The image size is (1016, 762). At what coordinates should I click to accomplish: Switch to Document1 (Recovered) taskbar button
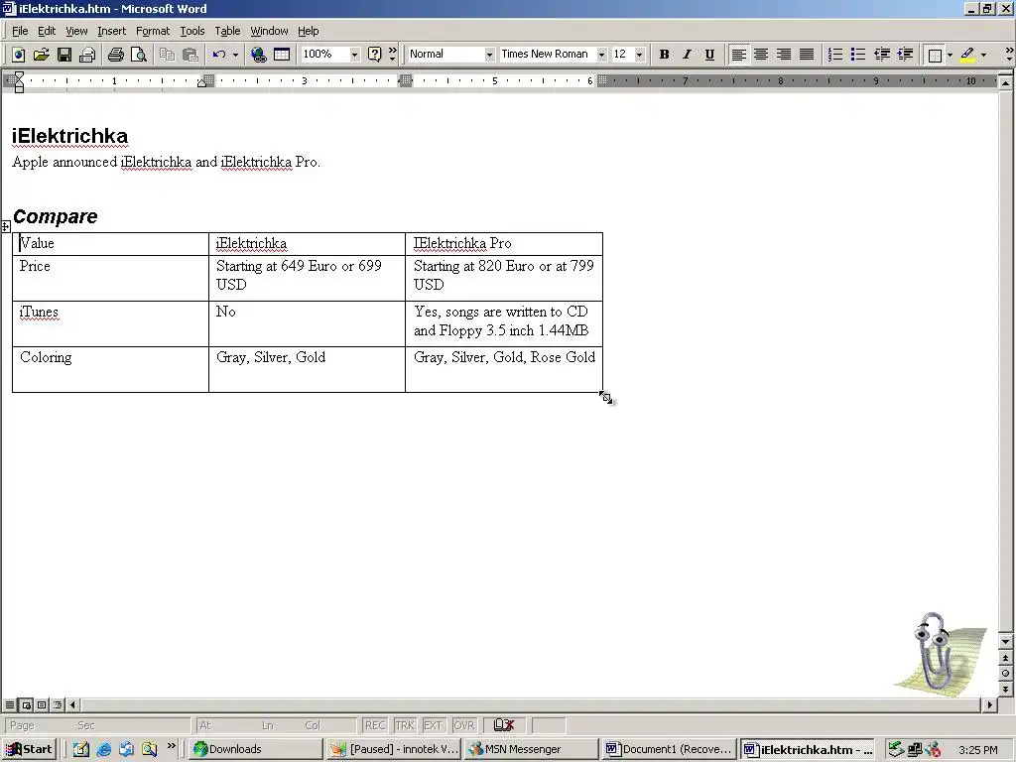pyautogui.click(x=670, y=749)
